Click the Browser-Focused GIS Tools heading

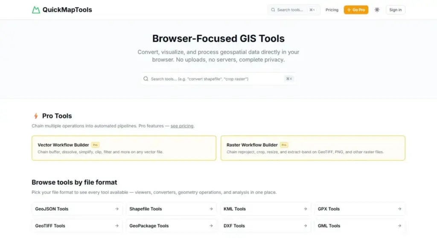(x=218, y=38)
